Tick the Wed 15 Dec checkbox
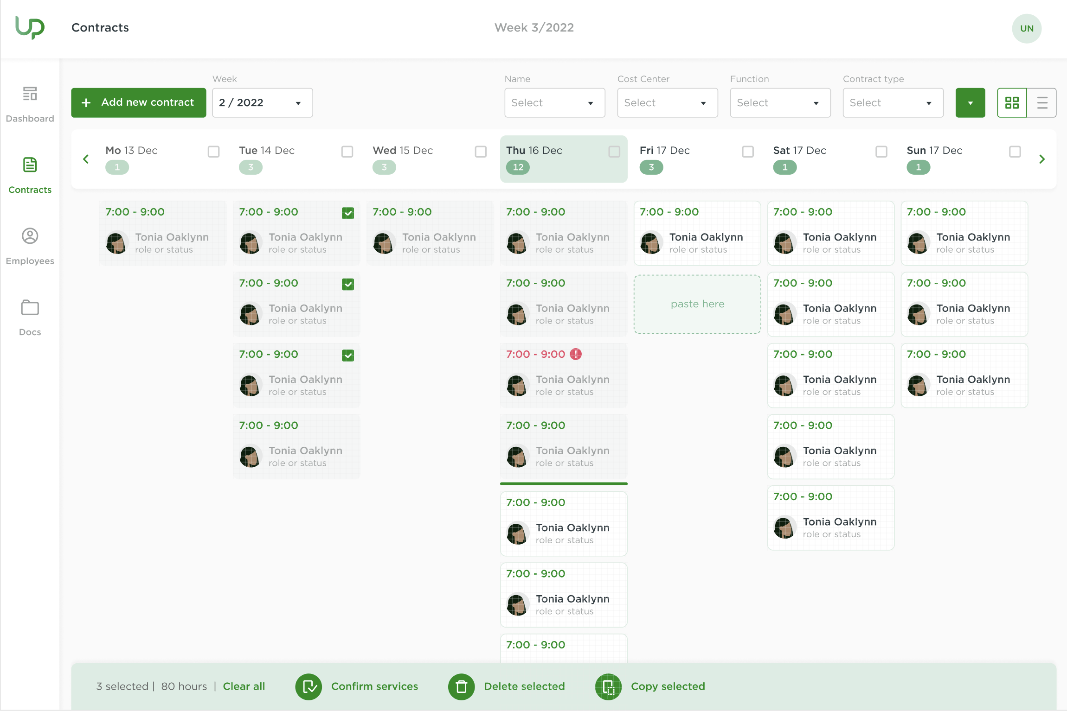 481,152
